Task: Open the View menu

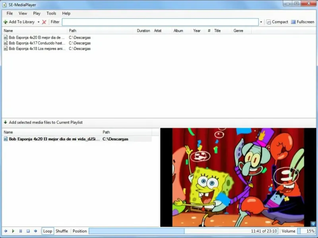Action: [x=23, y=13]
